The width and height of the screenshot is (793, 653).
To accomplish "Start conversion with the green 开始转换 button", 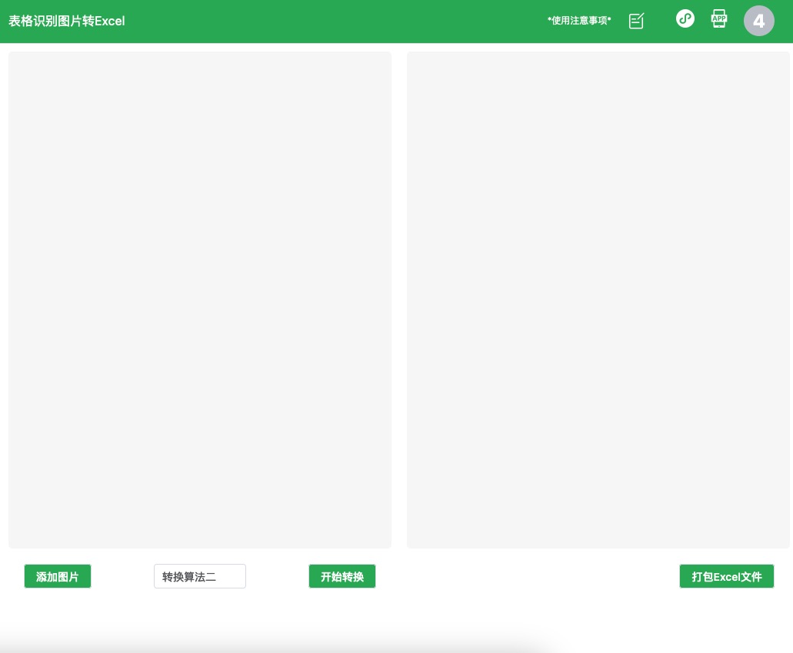I will (x=342, y=576).
